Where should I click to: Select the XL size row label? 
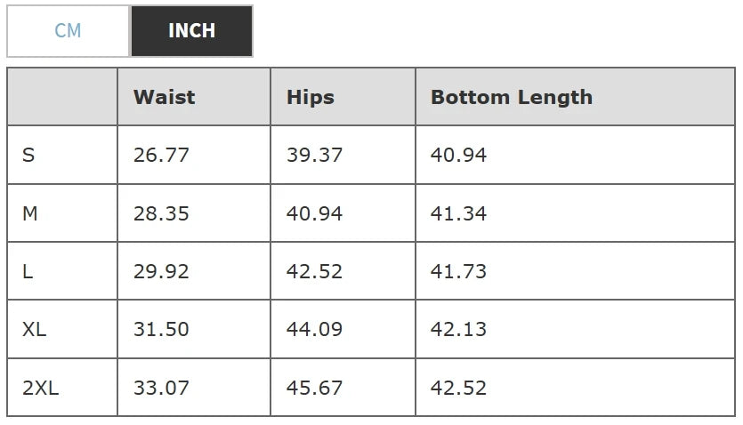(34, 330)
